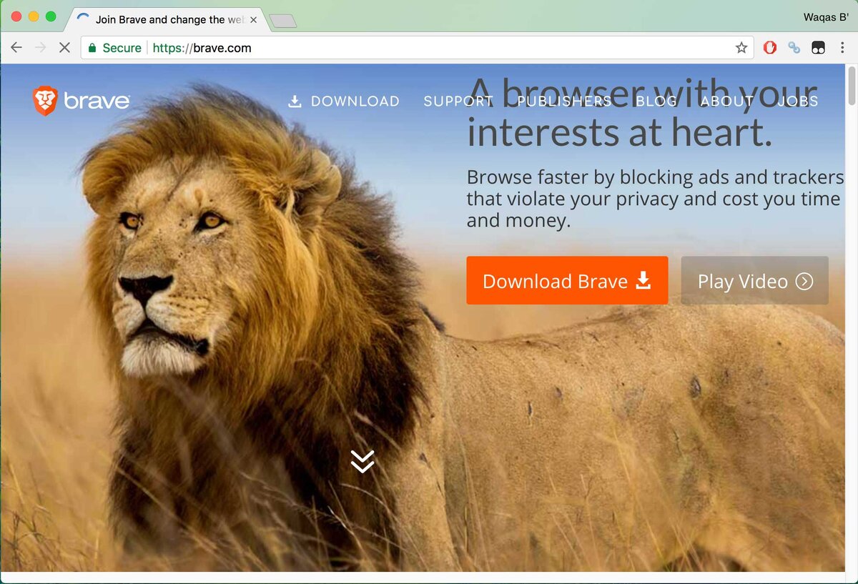Image resolution: width=858 pixels, height=584 pixels.
Task: Click the blue chain link extension icon
Action: (794, 48)
